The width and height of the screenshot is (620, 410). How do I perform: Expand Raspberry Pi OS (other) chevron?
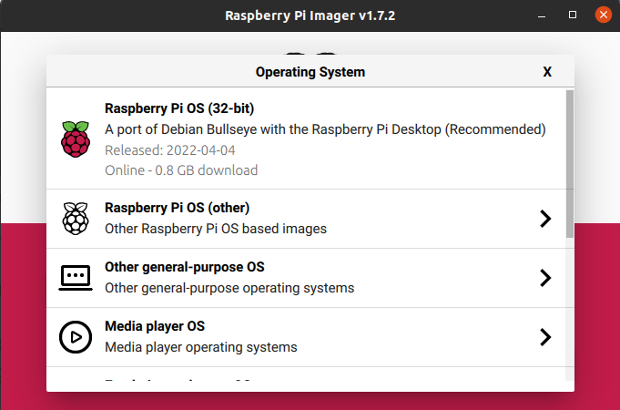[x=545, y=219]
